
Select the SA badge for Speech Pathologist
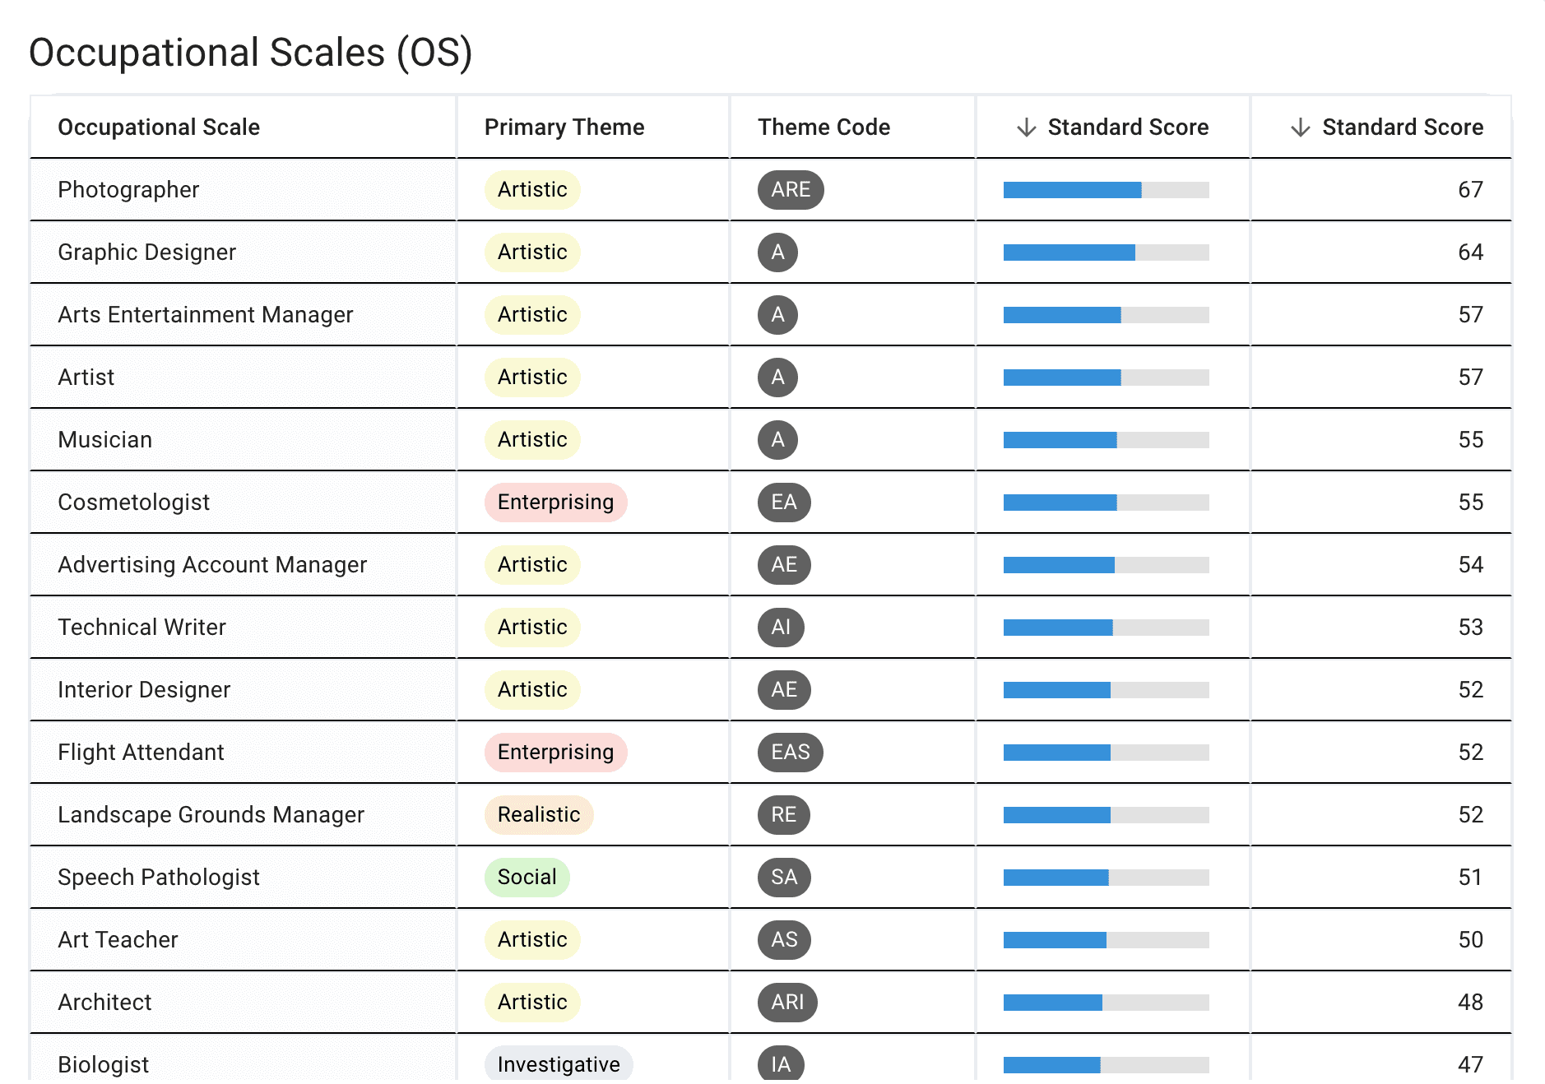784,878
